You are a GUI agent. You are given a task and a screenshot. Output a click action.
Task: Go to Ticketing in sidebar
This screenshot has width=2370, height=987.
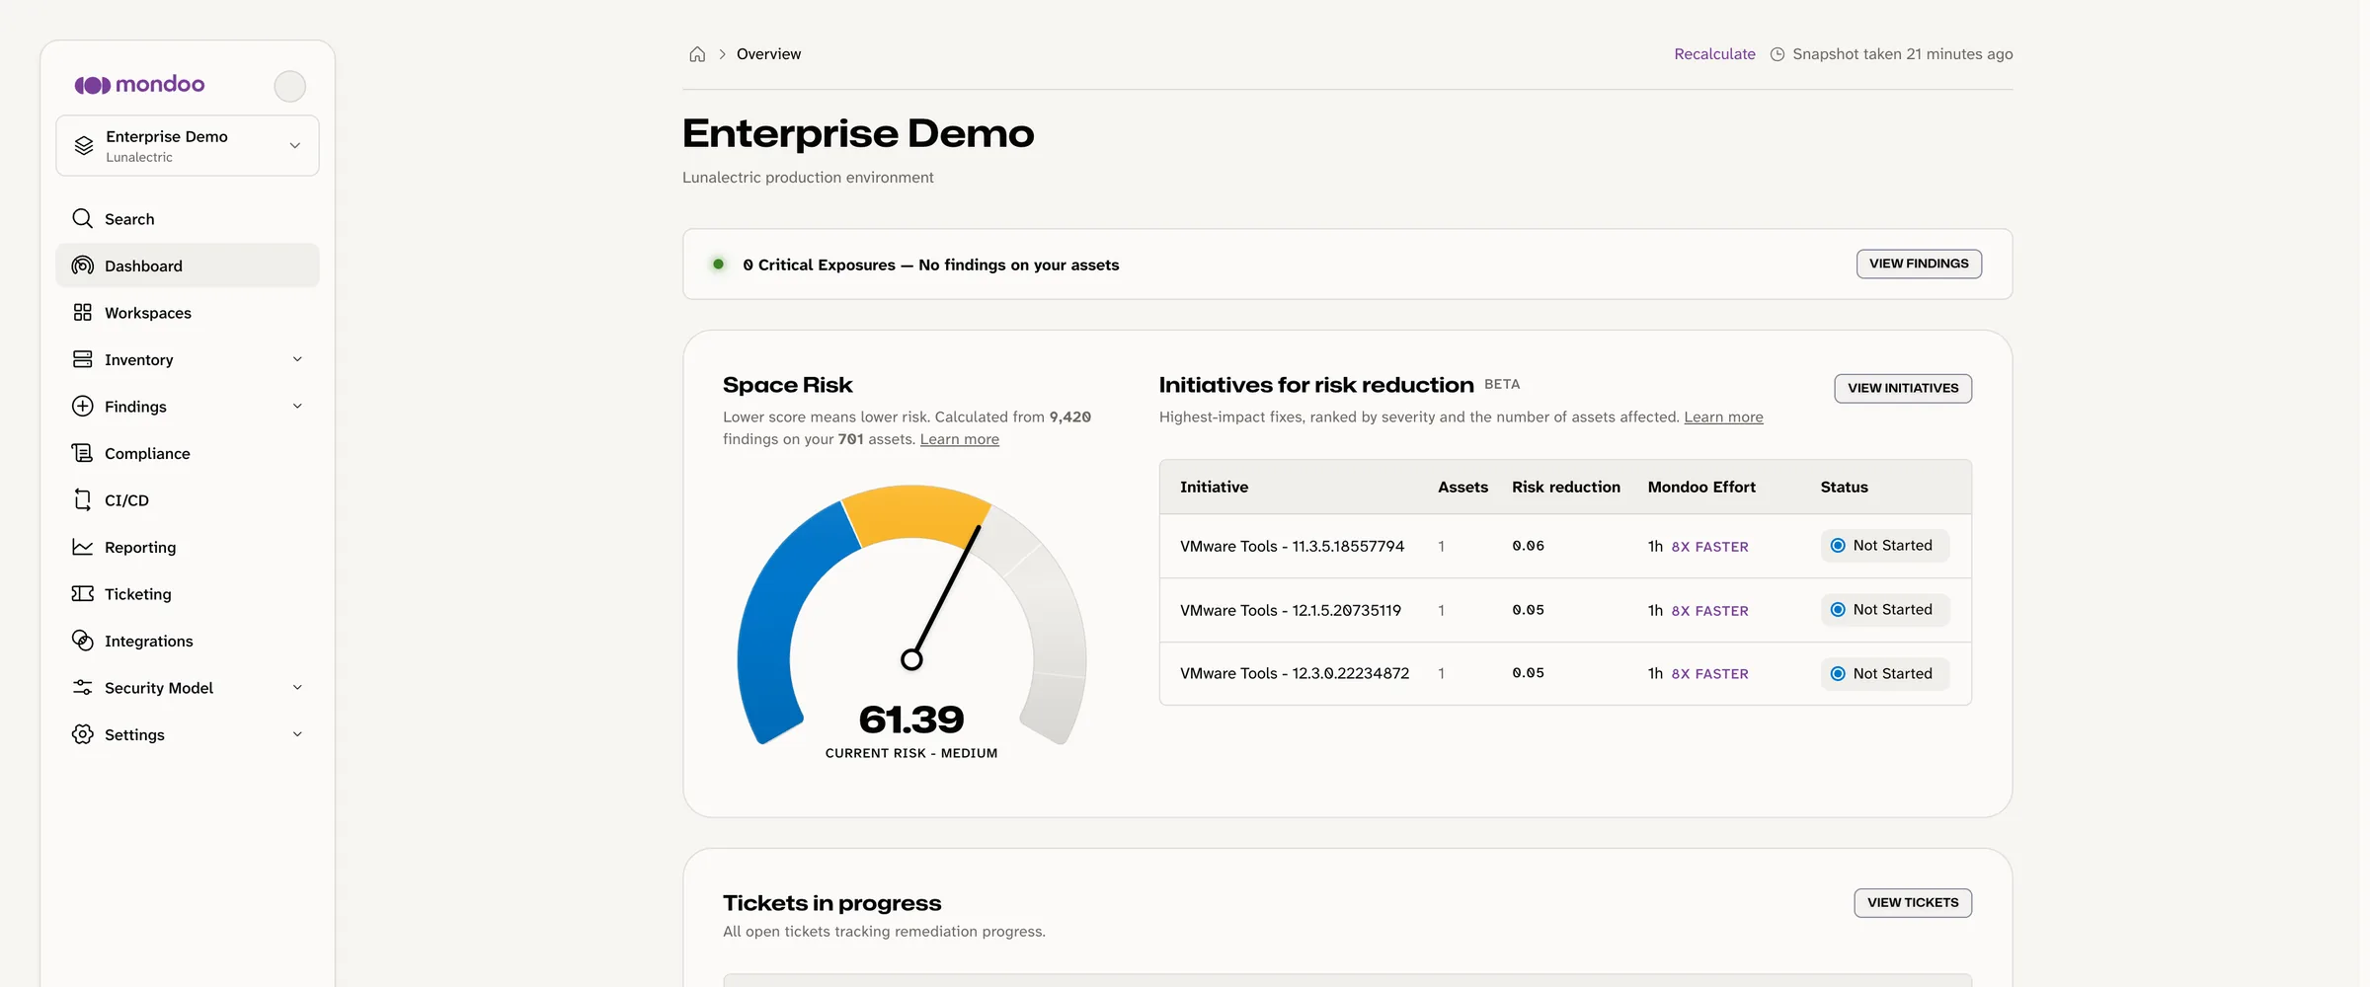188,593
